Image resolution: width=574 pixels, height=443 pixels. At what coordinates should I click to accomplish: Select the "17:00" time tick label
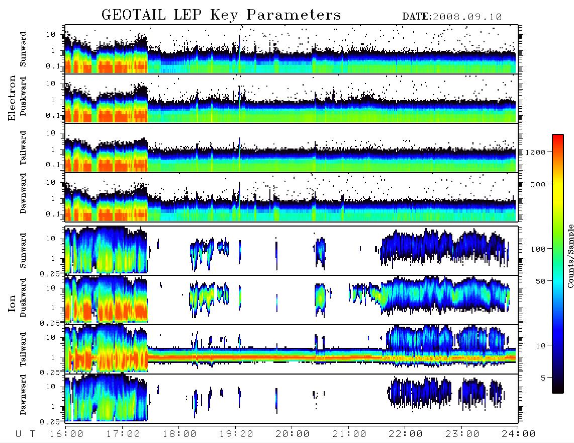pyautogui.click(x=123, y=434)
